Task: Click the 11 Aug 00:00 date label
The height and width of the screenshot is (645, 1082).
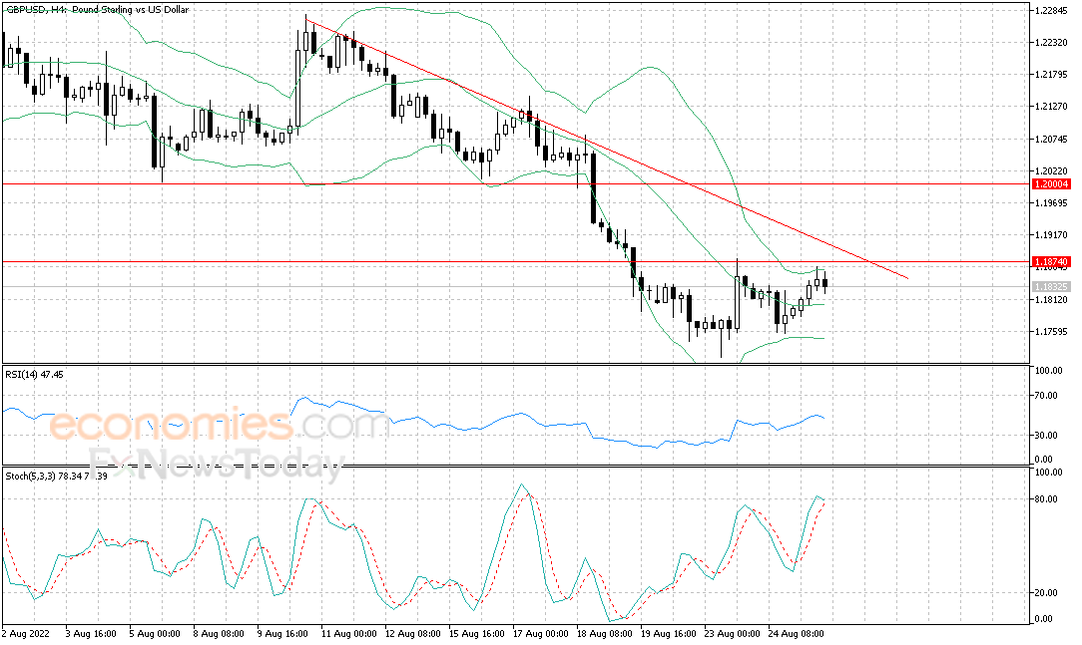Action: click(x=349, y=633)
